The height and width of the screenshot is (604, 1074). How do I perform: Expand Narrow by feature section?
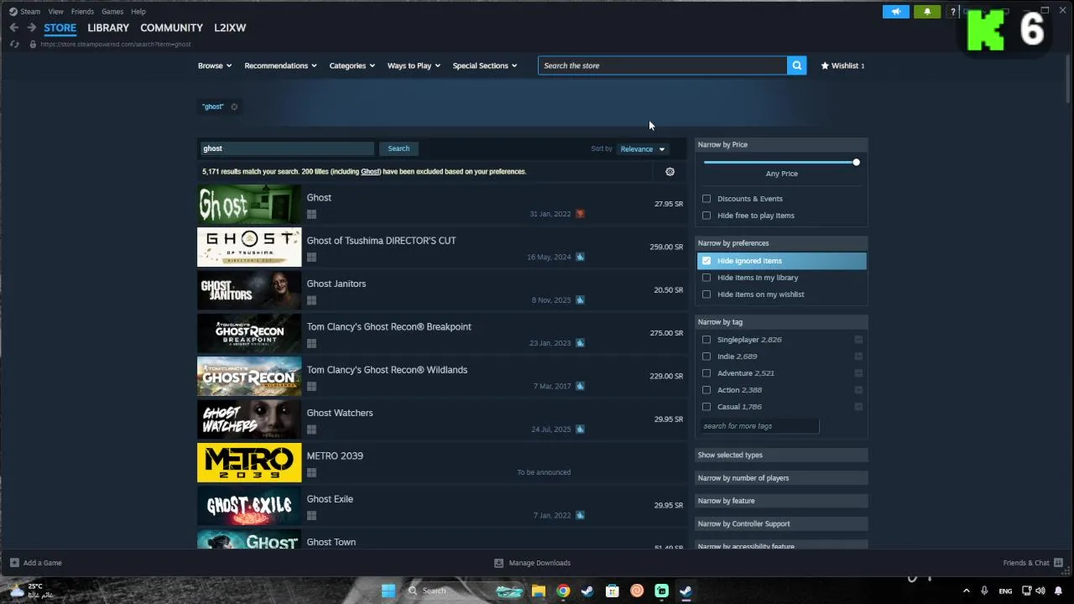click(782, 501)
